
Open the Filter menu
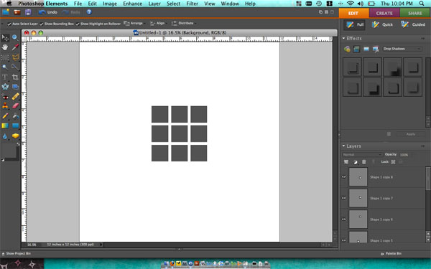(192, 4)
